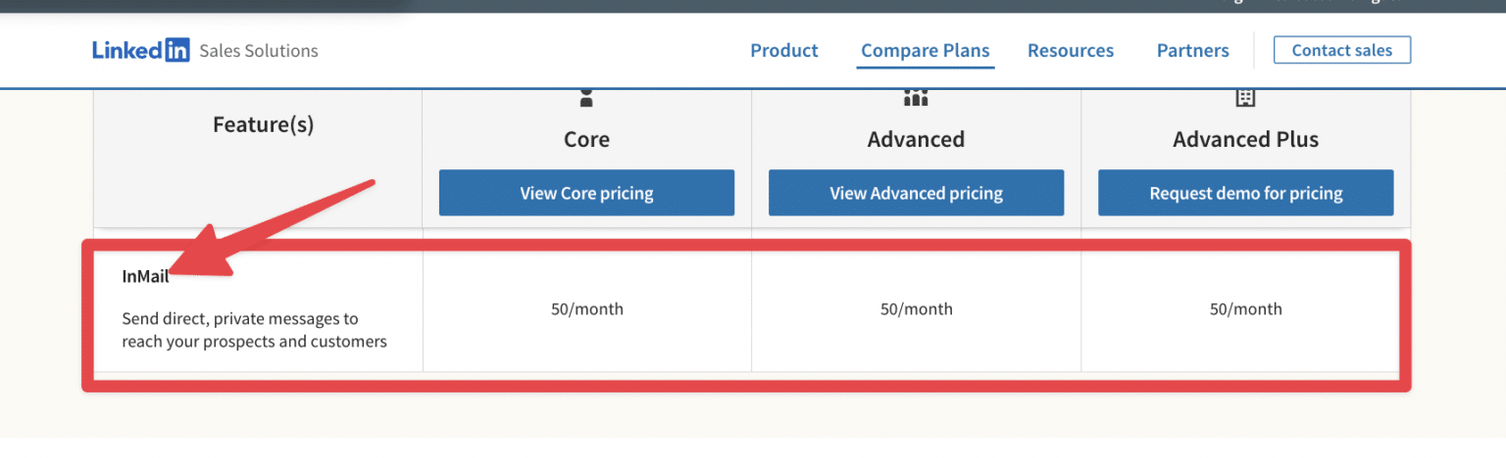Click the Advanced plan 50/month cell
The width and height of the screenshot is (1506, 458).
point(916,309)
